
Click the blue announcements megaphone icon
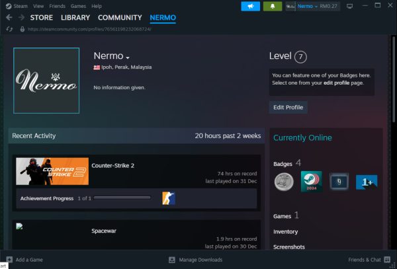click(251, 6)
